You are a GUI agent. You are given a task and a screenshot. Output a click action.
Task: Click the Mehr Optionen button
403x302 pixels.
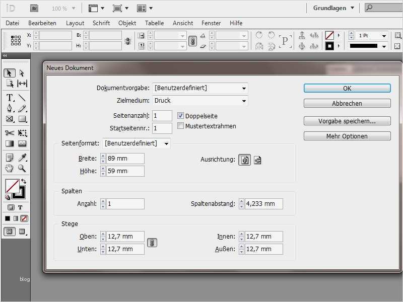coord(347,136)
